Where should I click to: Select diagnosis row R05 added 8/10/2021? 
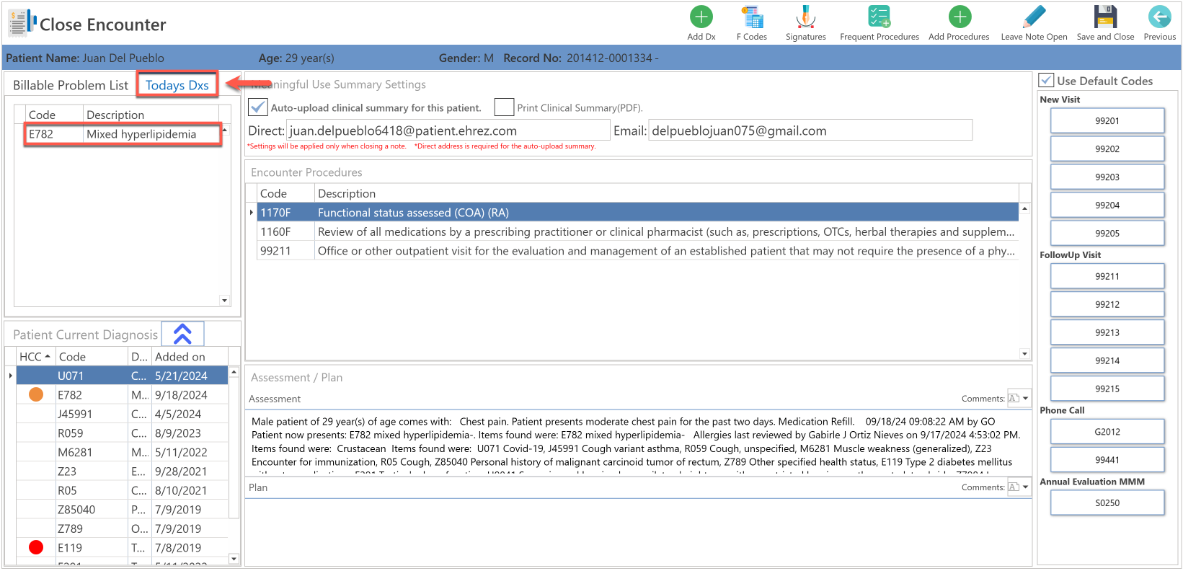(x=123, y=490)
